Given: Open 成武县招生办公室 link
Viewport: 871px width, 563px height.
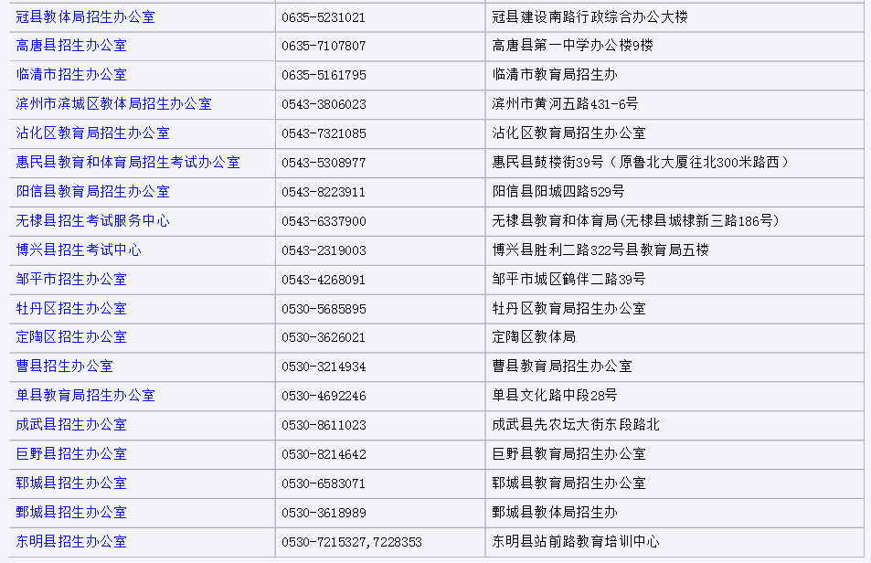Looking at the screenshot, I should (x=71, y=425).
